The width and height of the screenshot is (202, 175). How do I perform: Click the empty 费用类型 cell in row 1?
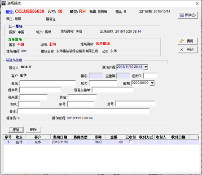(x=81, y=142)
